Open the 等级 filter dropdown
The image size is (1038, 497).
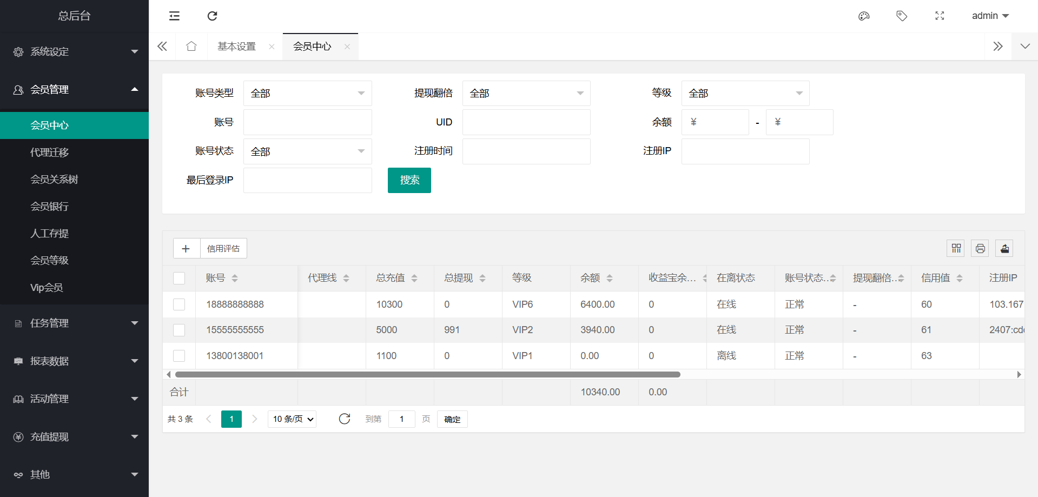point(745,93)
